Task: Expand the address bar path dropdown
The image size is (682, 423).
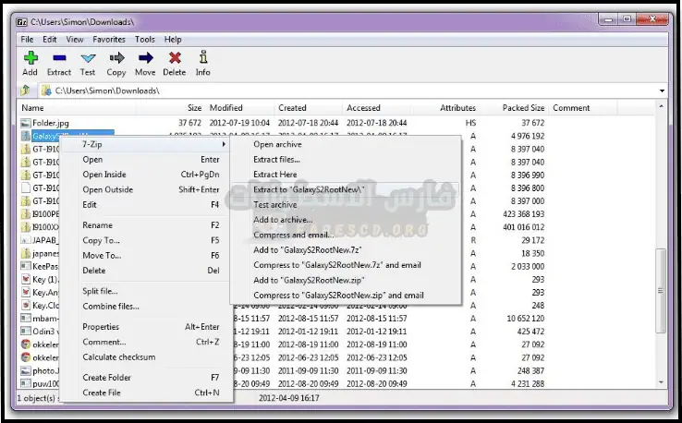Action: click(x=662, y=91)
